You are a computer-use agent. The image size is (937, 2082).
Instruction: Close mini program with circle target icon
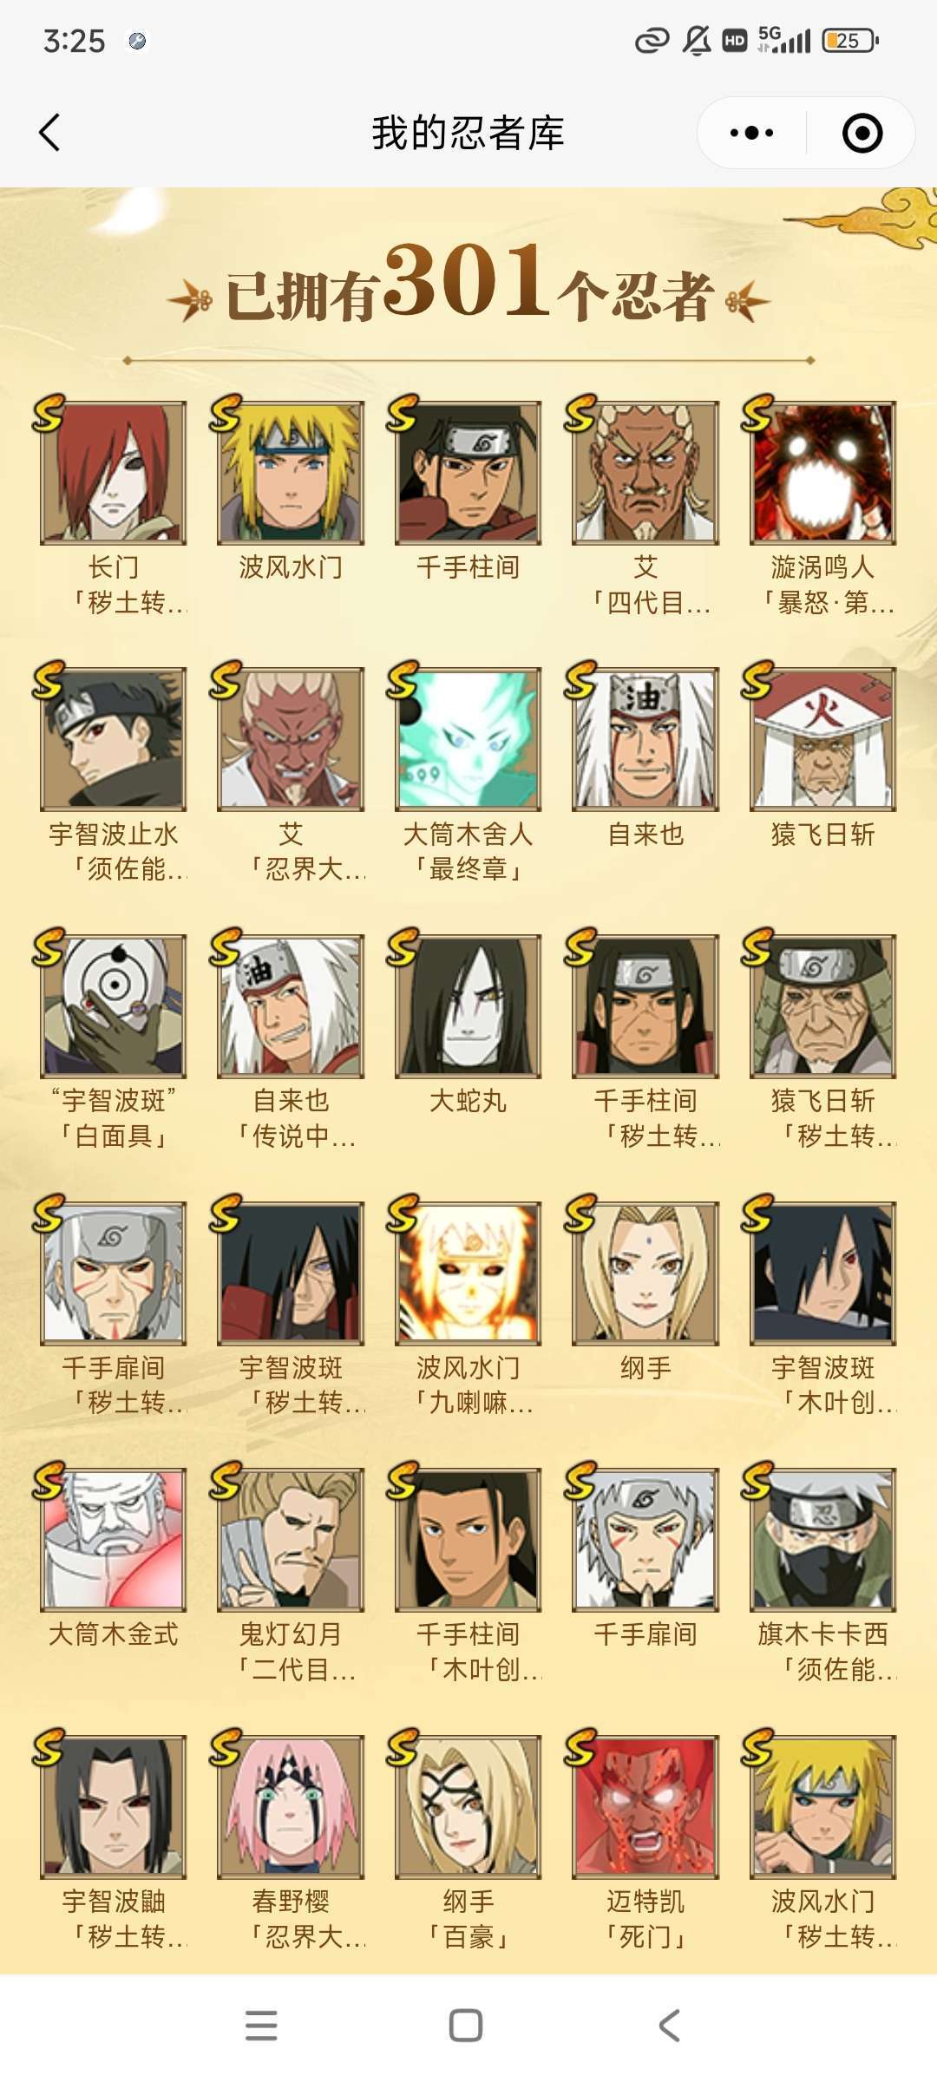[862, 133]
